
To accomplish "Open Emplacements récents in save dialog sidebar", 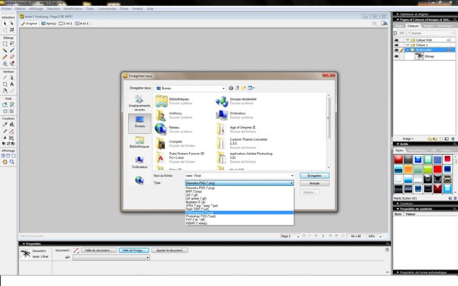I will tap(139, 104).
